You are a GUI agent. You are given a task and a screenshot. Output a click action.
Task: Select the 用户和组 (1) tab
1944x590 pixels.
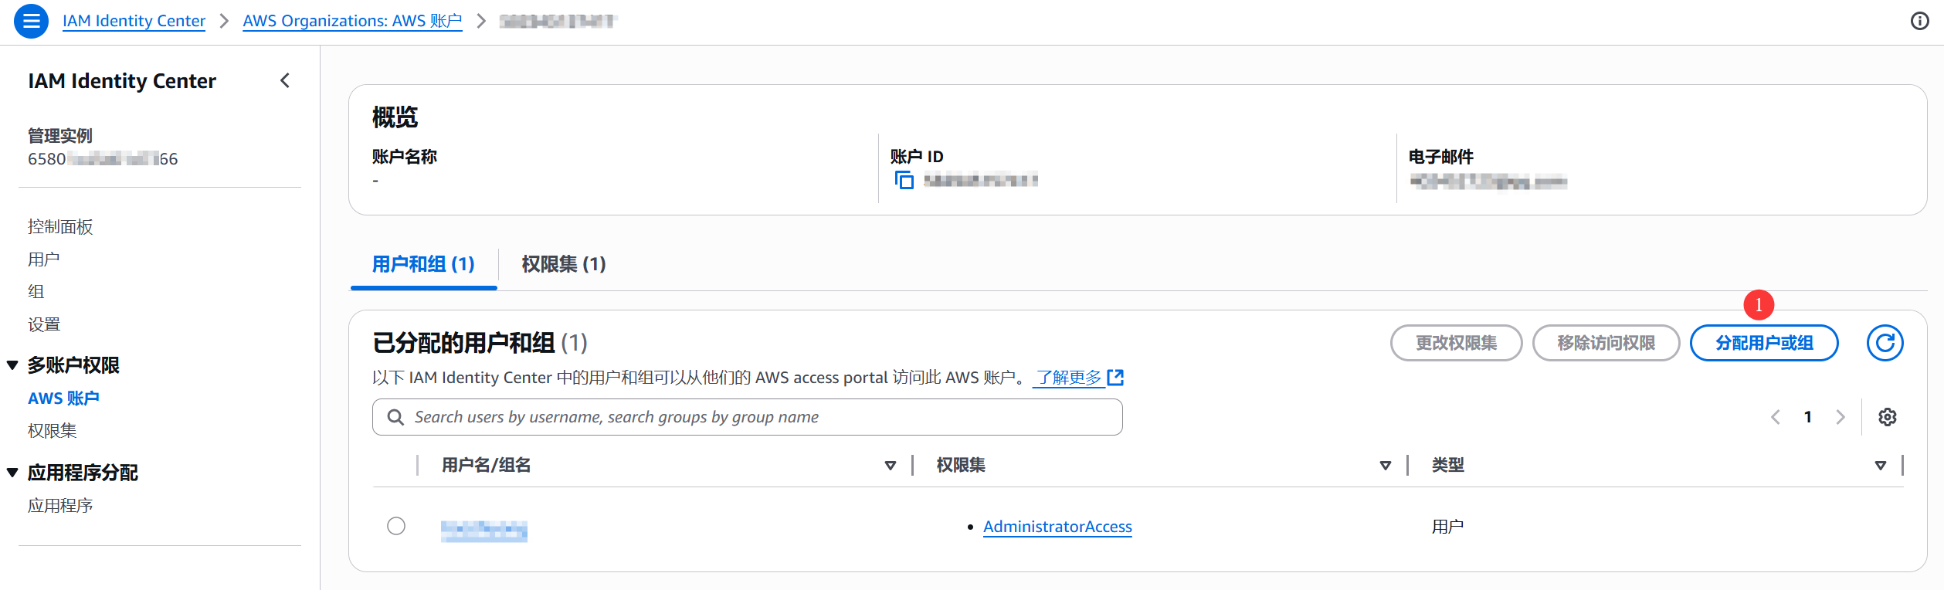[423, 264]
